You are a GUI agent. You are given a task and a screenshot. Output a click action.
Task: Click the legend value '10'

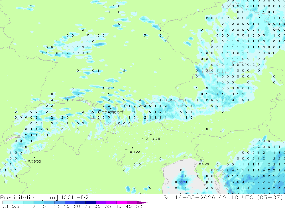[56, 206]
